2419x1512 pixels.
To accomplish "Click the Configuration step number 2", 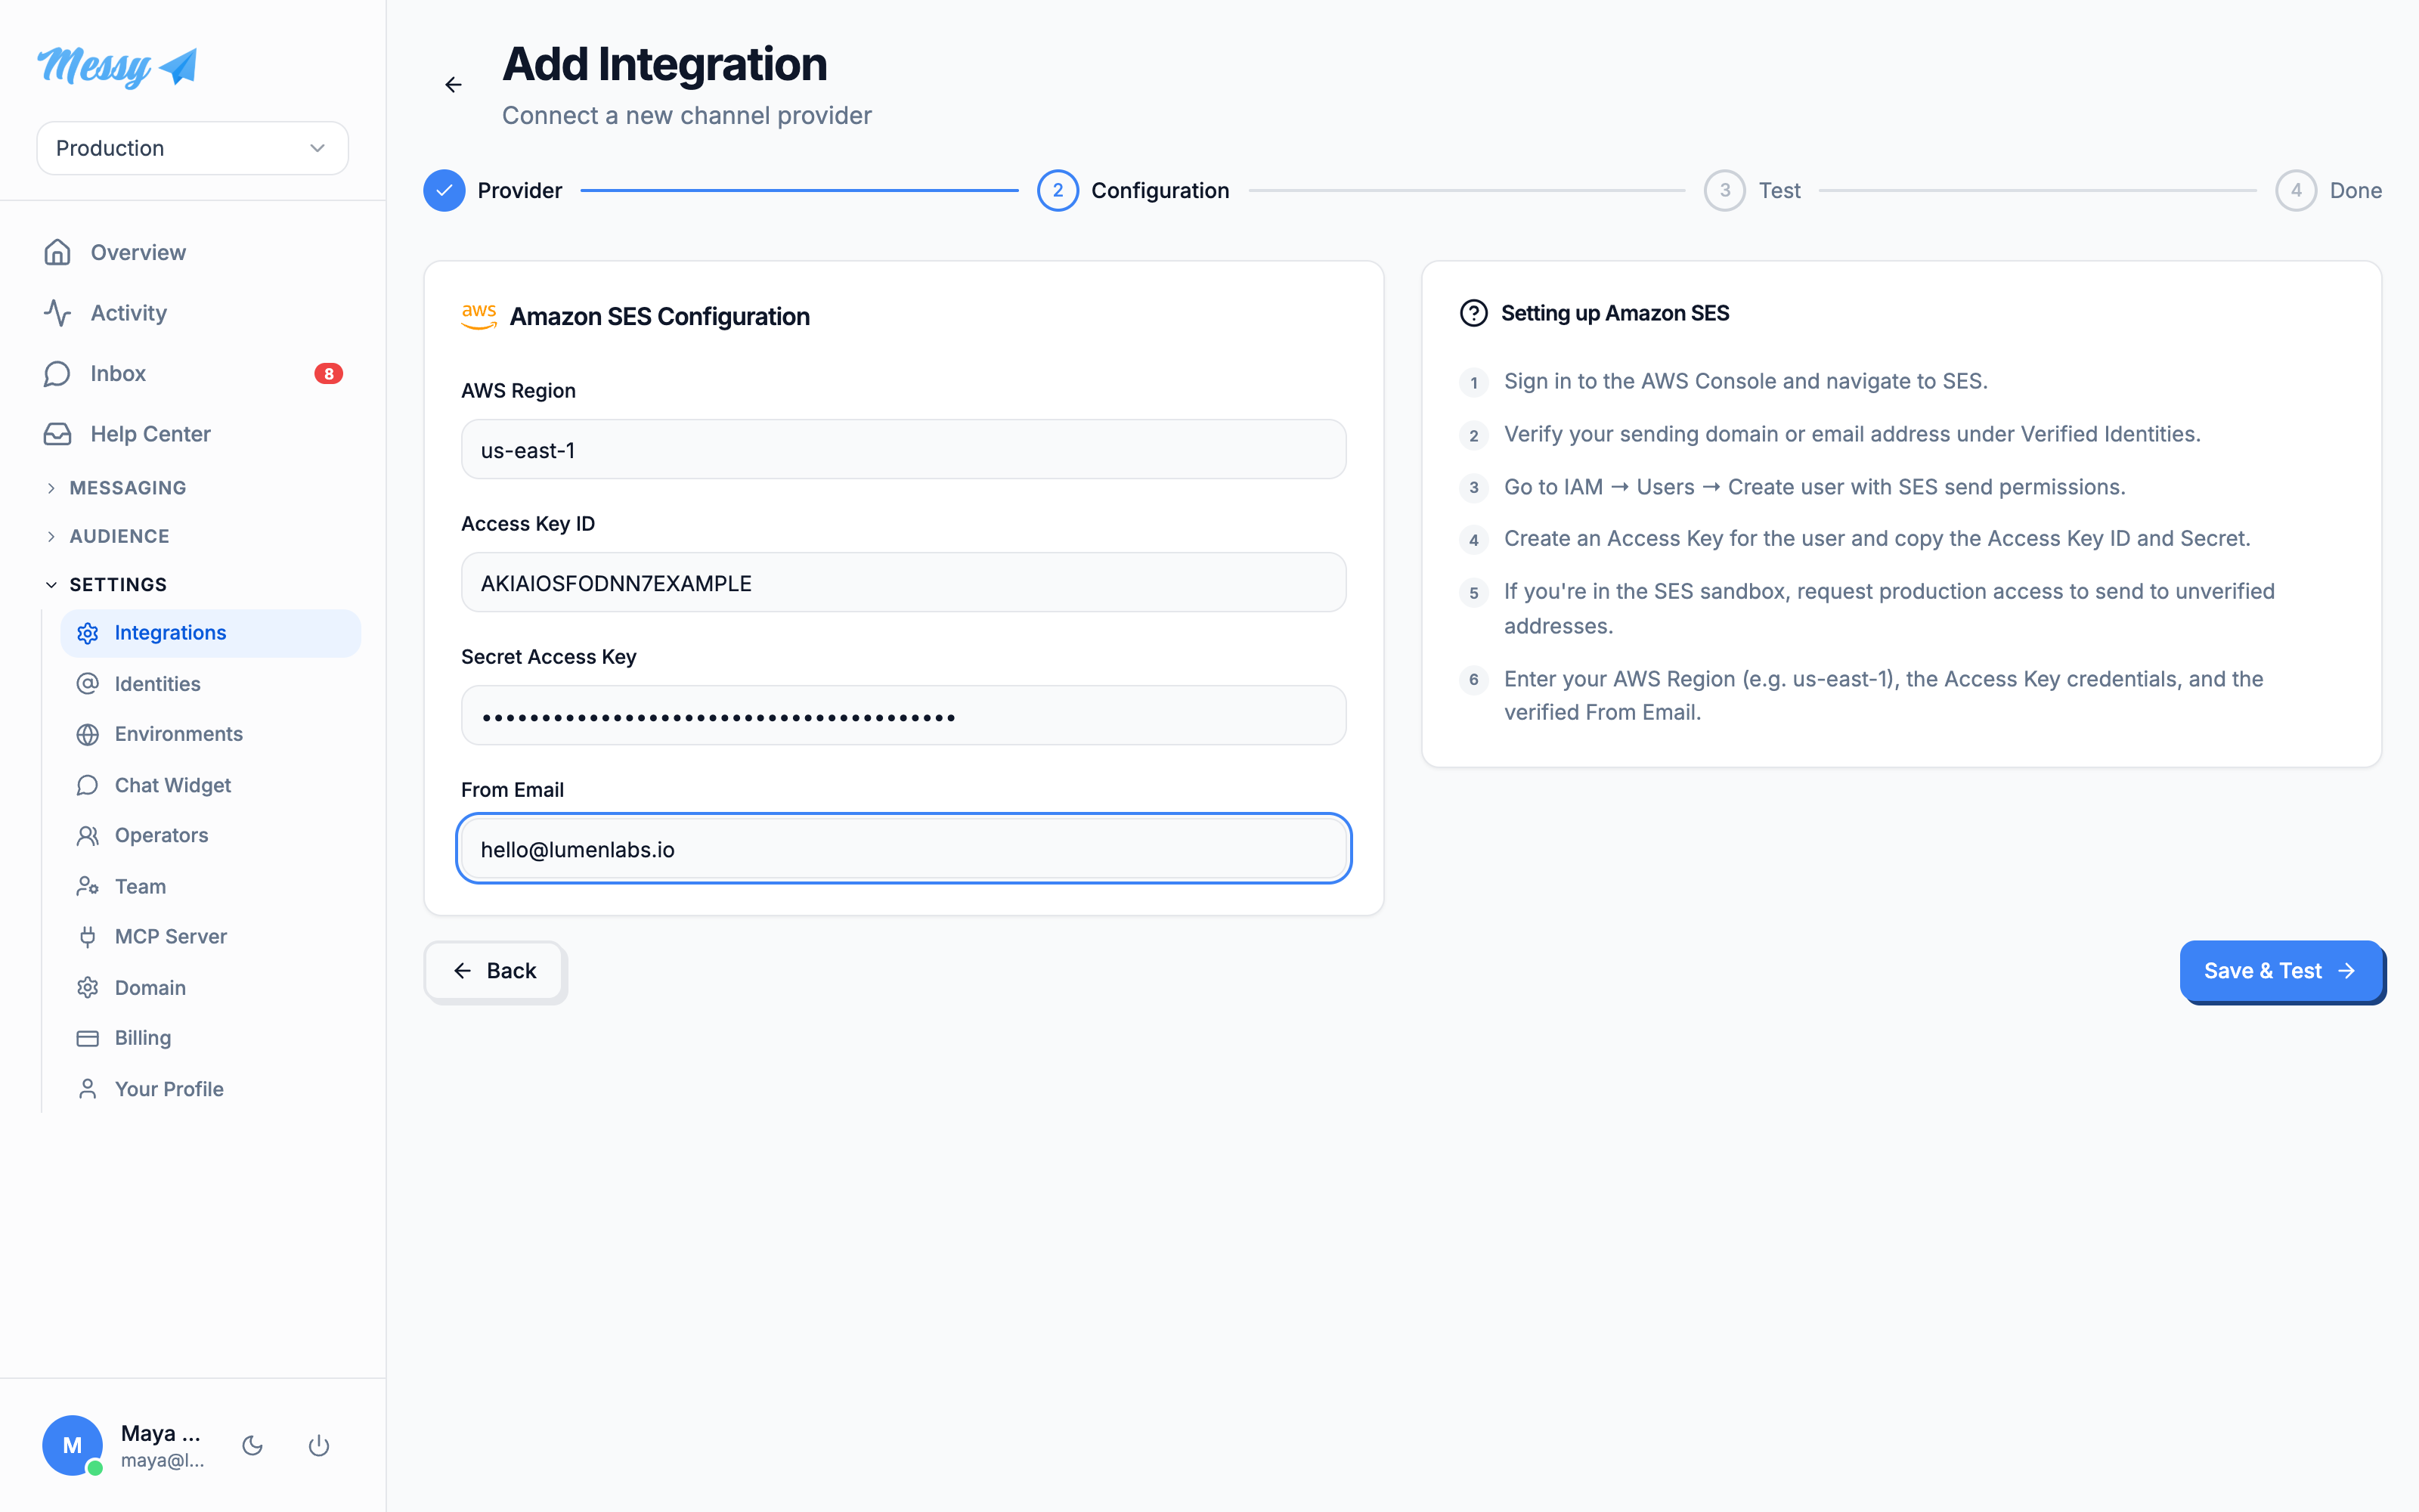I will [x=1058, y=190].
